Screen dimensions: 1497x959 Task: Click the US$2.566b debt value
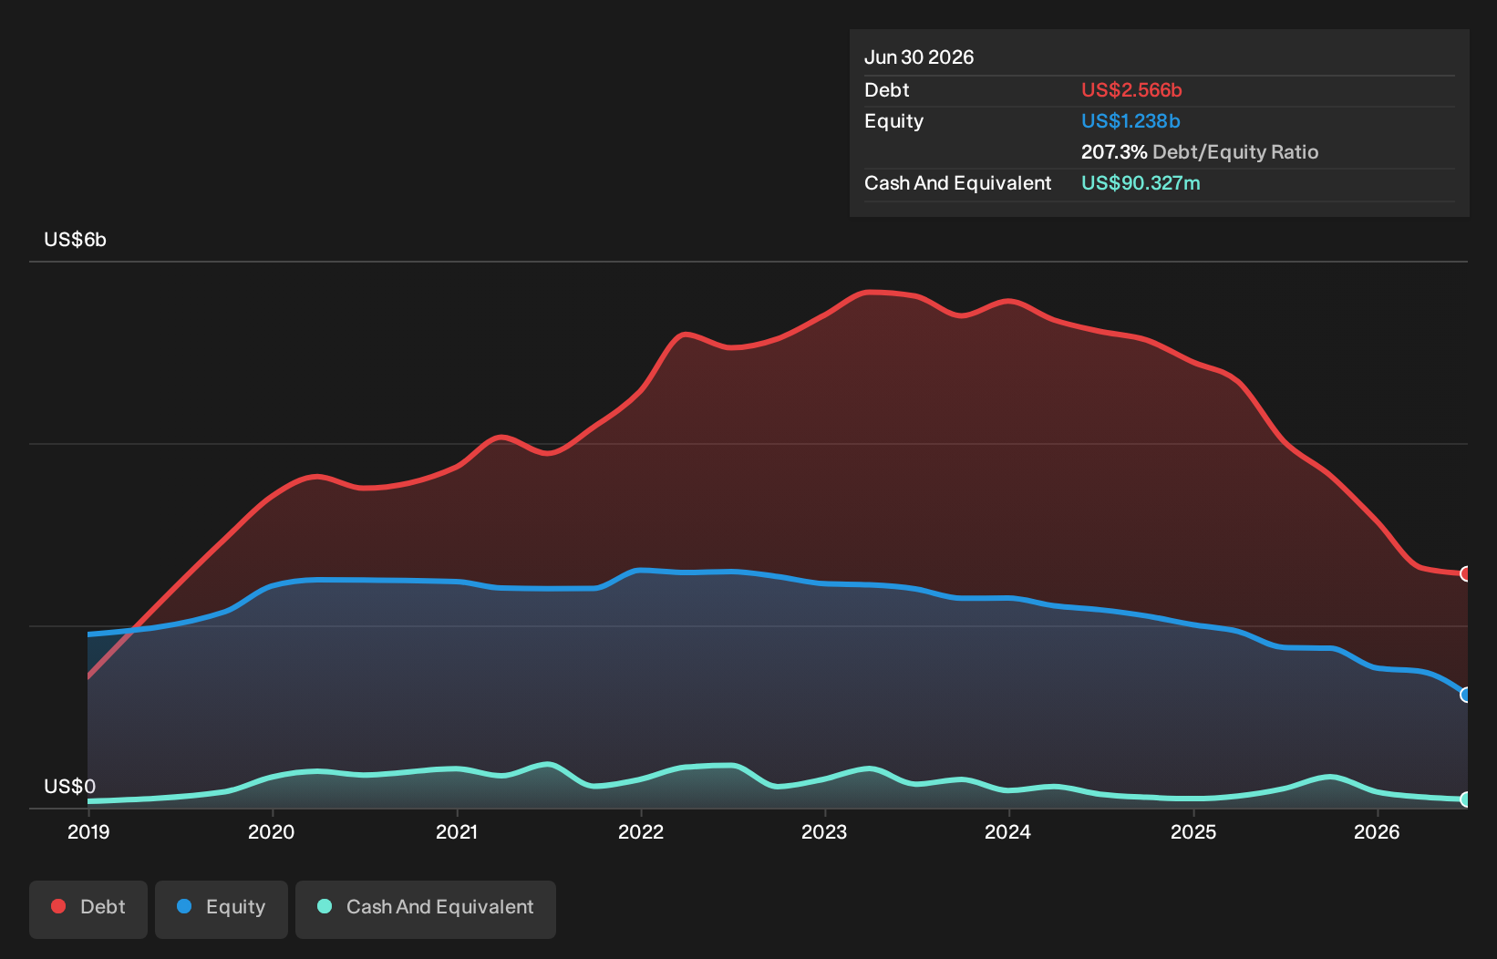coord(1131,90)
